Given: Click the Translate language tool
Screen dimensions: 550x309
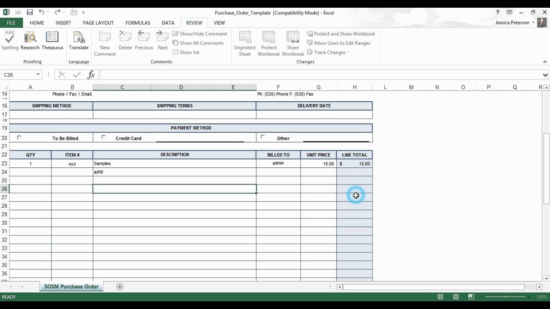Looking at the screenshot, I should click(79, 41).
